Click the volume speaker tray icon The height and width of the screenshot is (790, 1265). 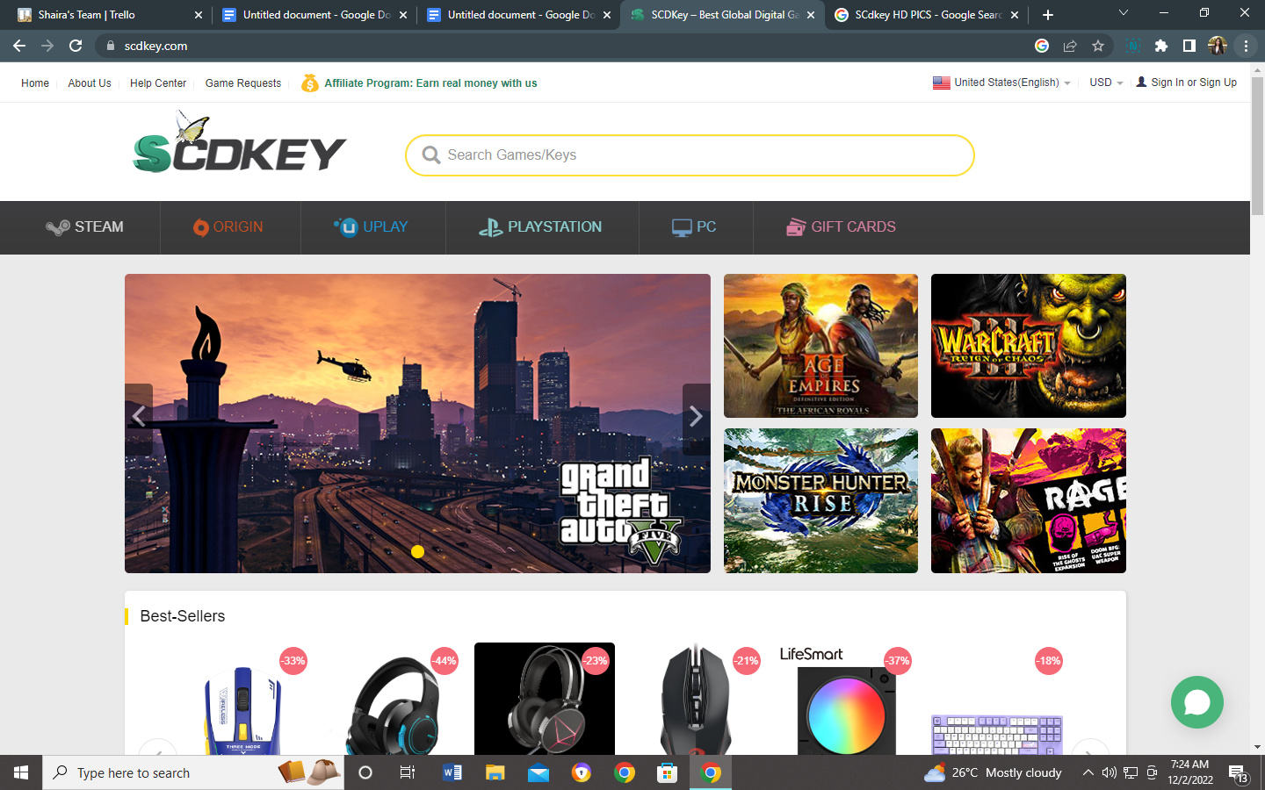point(1109,772)
